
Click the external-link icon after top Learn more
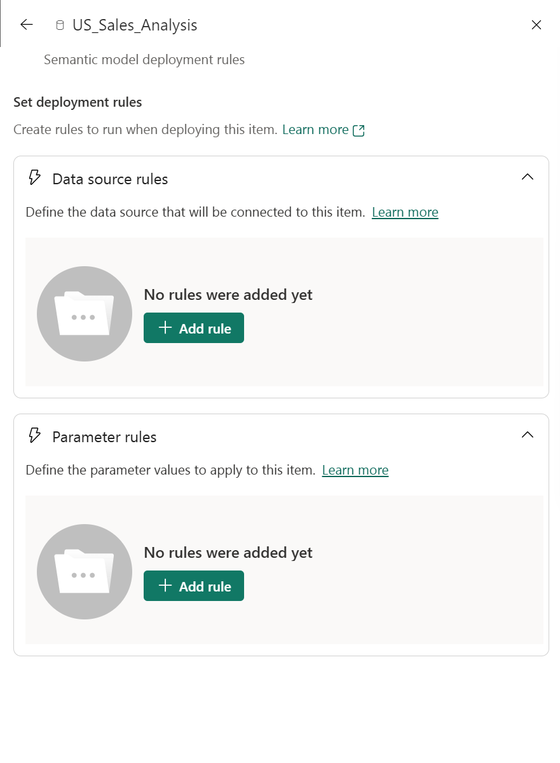point(358,130)
